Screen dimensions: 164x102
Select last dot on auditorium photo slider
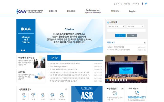tap(126, 80)
